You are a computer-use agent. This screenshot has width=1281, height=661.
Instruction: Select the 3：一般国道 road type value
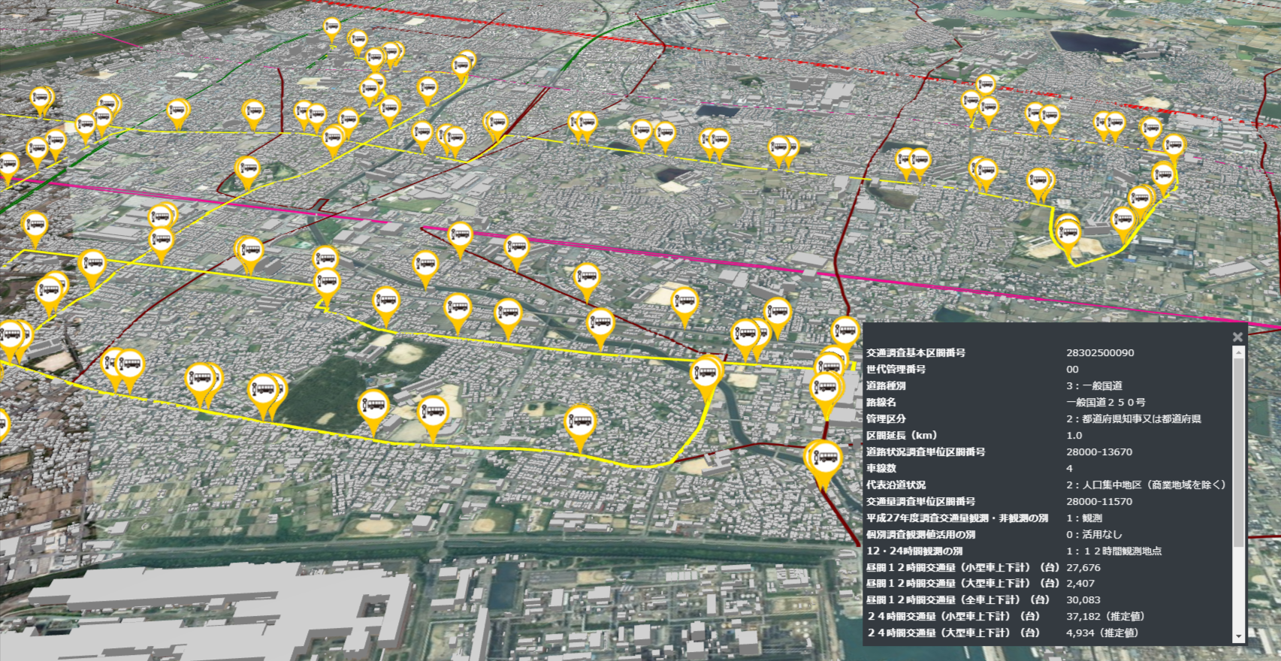1094,385
